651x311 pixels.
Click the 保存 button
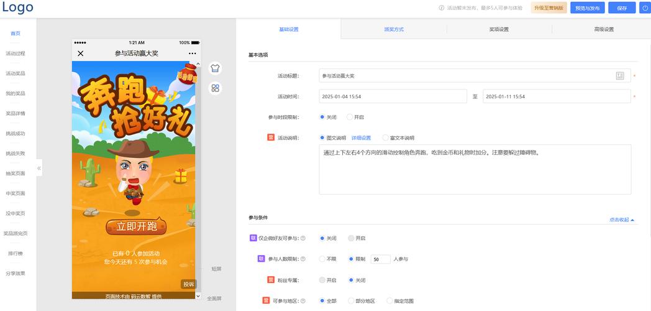(x=622, y=8)
